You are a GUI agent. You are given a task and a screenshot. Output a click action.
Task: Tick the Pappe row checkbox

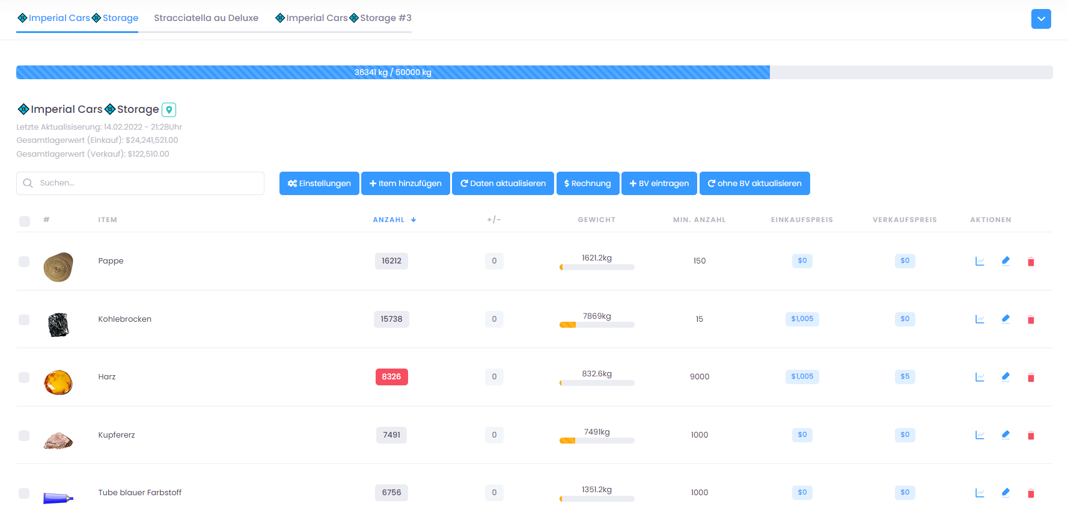point(24,262)
